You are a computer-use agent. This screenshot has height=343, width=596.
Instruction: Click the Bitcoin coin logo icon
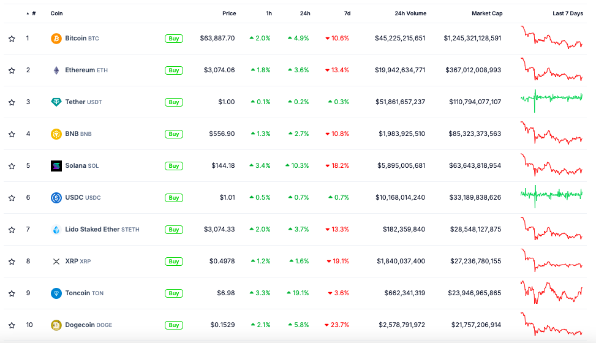pos(56,39)
